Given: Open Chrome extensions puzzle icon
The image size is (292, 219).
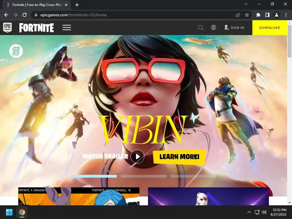Looking at the screenshot, I should coord(258,15).
